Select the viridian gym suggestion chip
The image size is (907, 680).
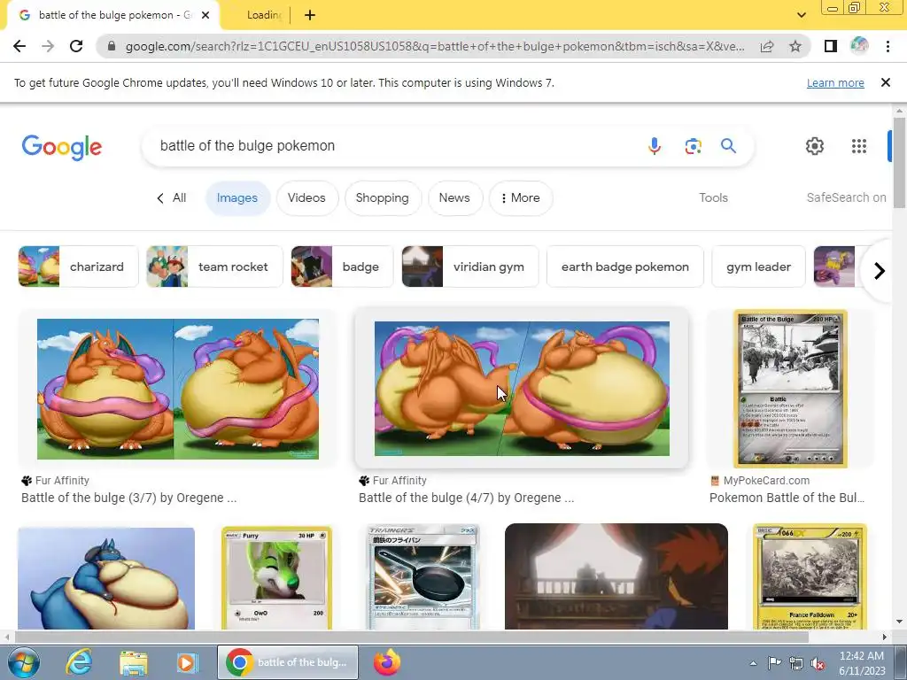470,267
